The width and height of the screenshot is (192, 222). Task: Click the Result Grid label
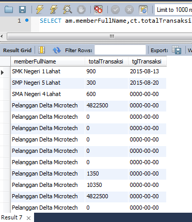[17, 50]
